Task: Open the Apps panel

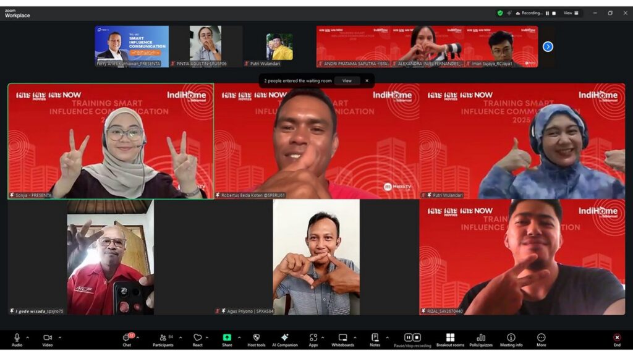Action: click(313, 339)
